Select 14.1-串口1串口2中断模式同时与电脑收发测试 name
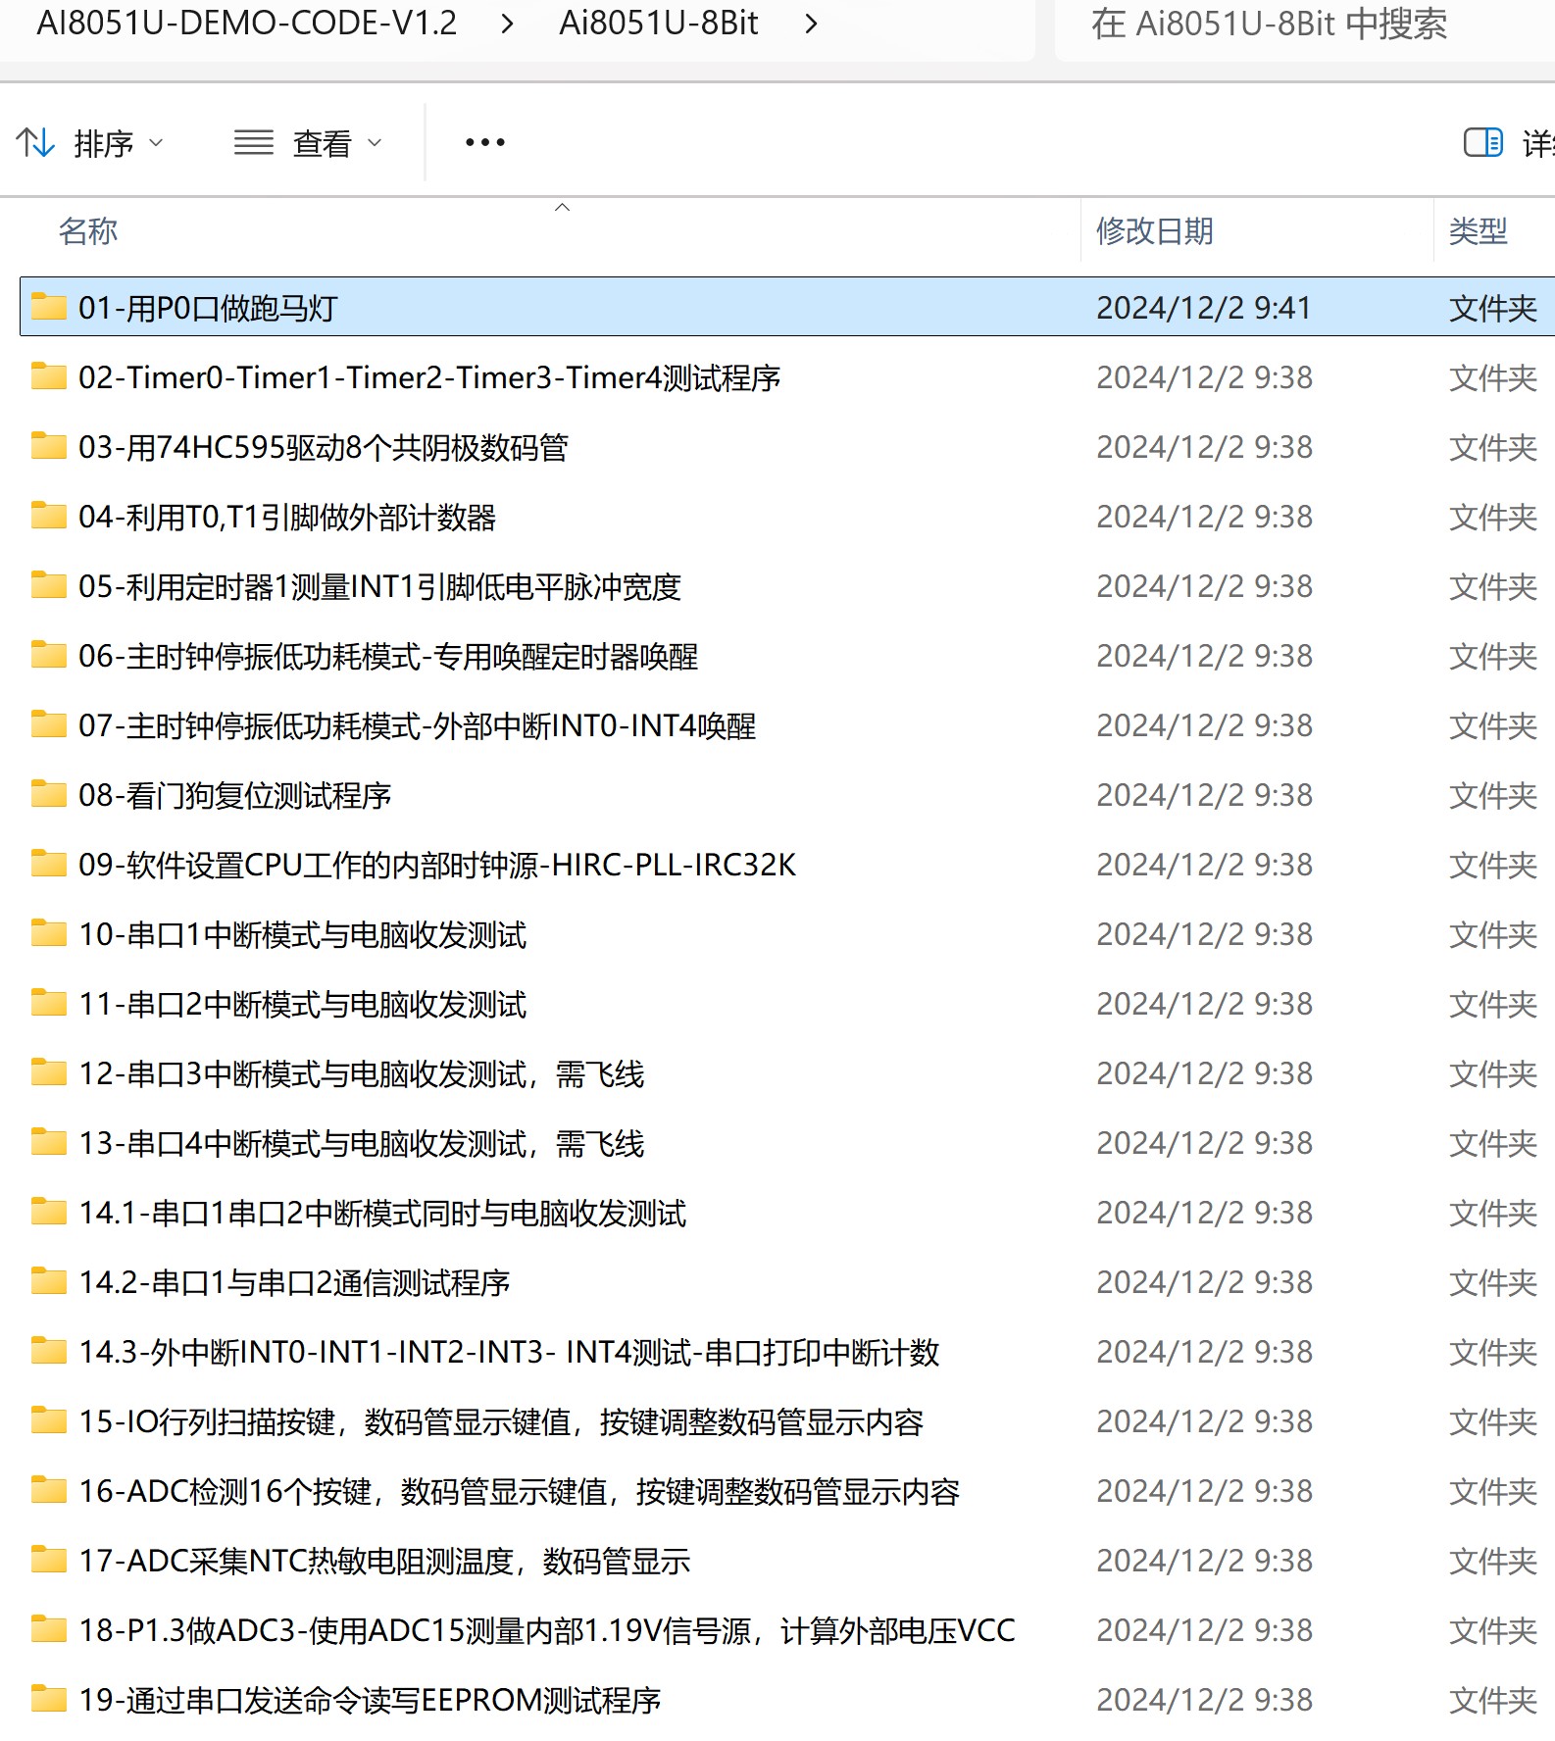 pyautogui.click(x=382, y=1213)
